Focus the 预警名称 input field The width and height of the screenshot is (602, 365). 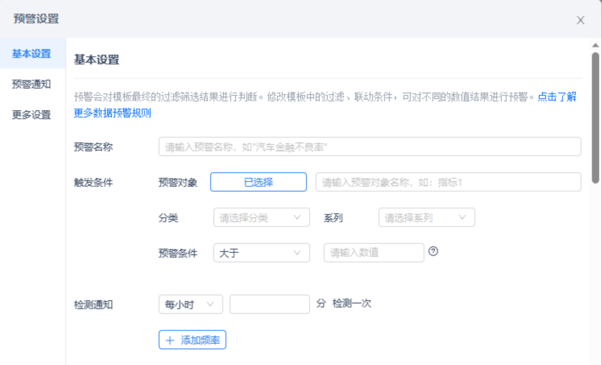(x=369, y=147)
